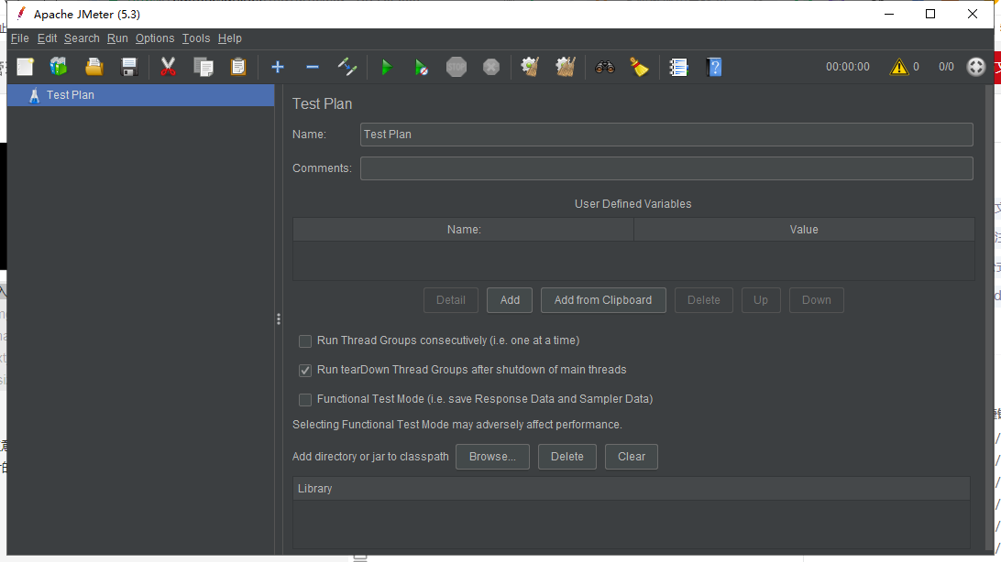This screenshot has height=562, width=1001.
Task: Enable Functional Test Mode
Action: click(304, 399)
